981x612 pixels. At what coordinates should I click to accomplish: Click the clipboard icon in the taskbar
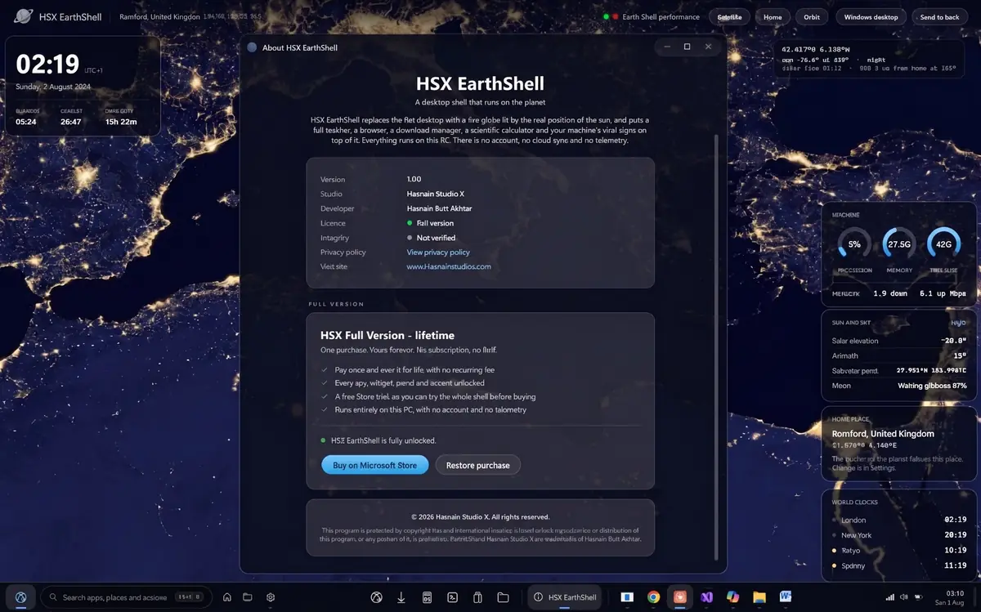click(x=478, y=597)
